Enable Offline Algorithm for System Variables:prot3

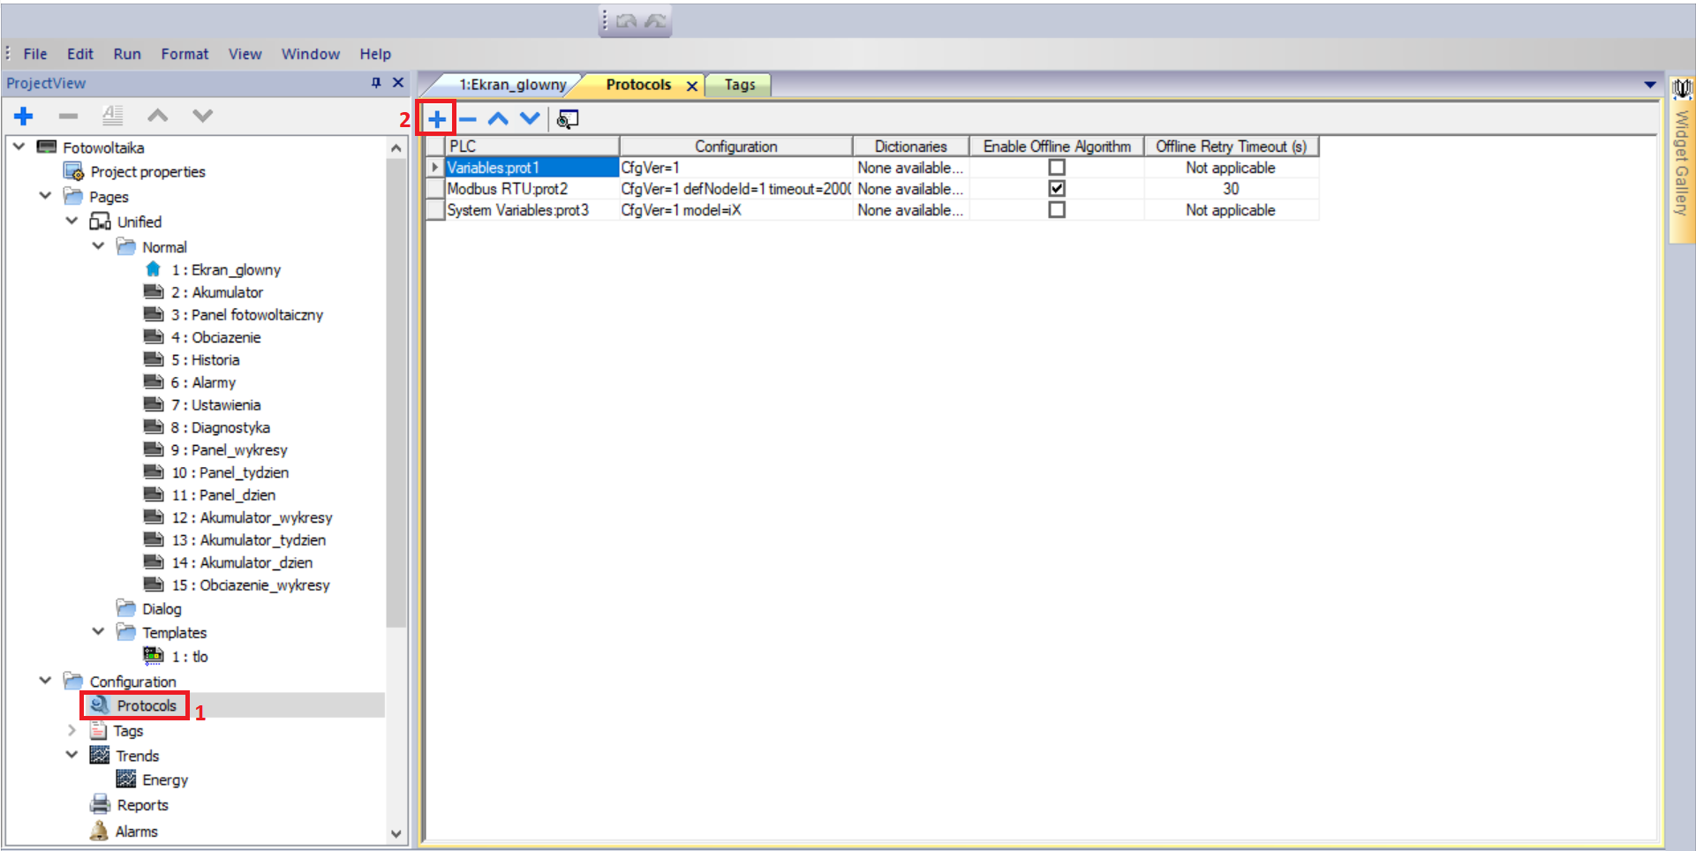point(1057,210)
